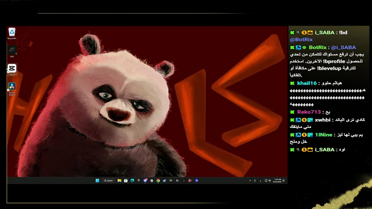Screen dimensions: 372x209
Task: Open Google Chrome from the taskbar
Action: click(158, 181)
